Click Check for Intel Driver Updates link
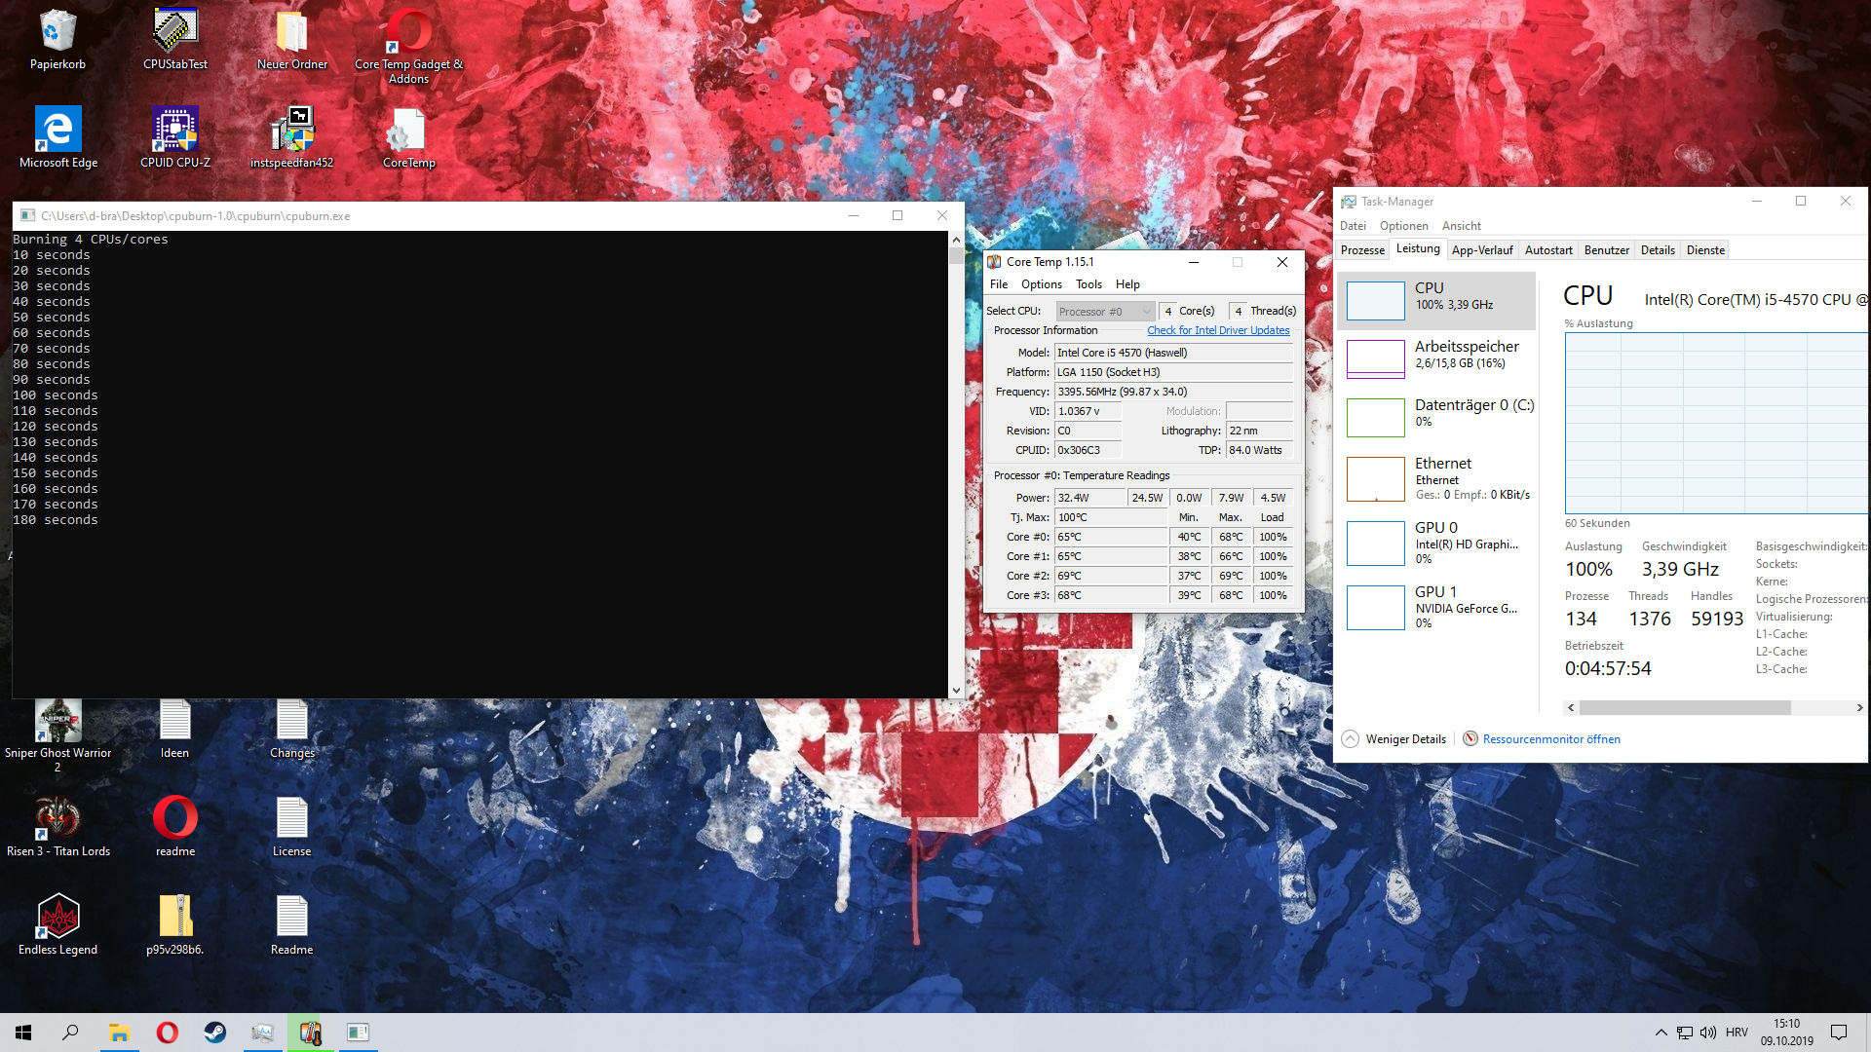The image size is (1871, 1052). coord(1218,330)
